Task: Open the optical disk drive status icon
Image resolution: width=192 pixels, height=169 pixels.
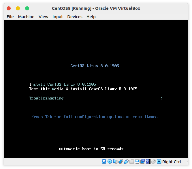Action: point(110,162)
